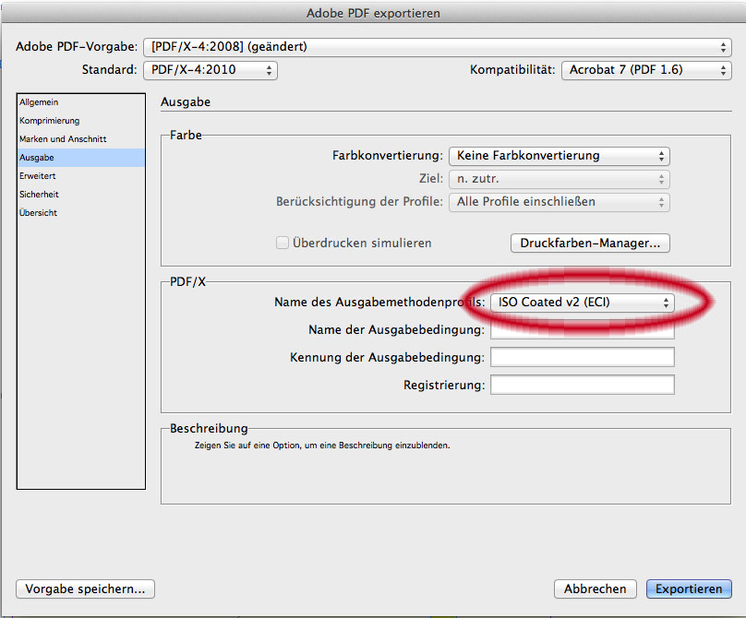Click the Berücksichtigung der Profile dropdown

pyautogui.click(x=559, y=201)
